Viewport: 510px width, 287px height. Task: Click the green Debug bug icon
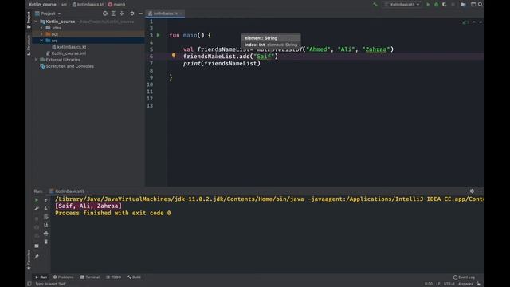437,5
